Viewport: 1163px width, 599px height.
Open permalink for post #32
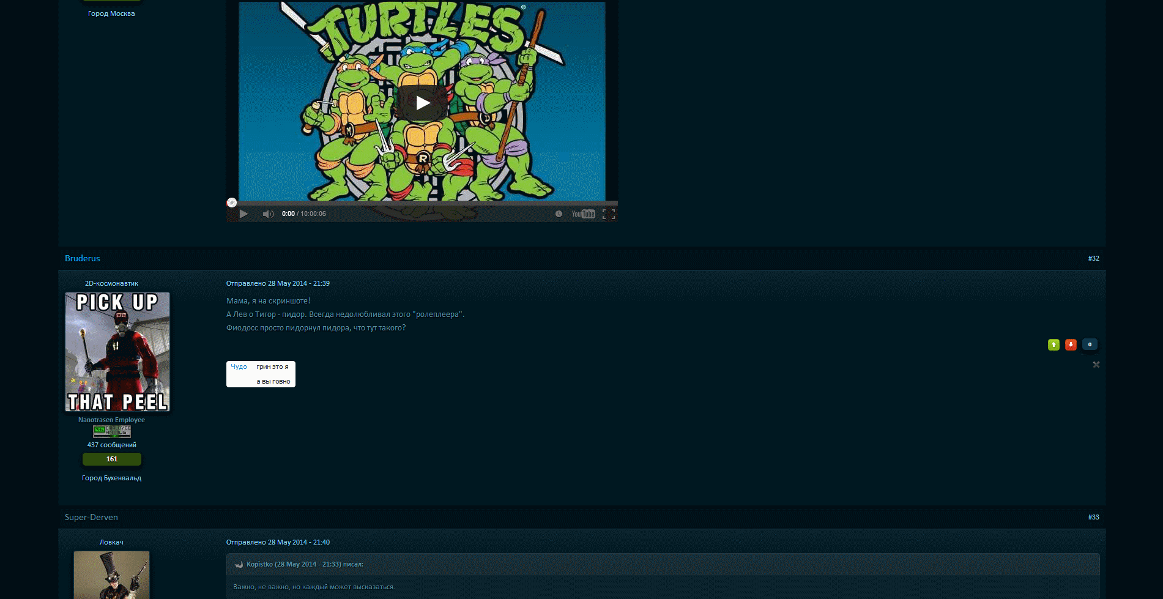1093,258
